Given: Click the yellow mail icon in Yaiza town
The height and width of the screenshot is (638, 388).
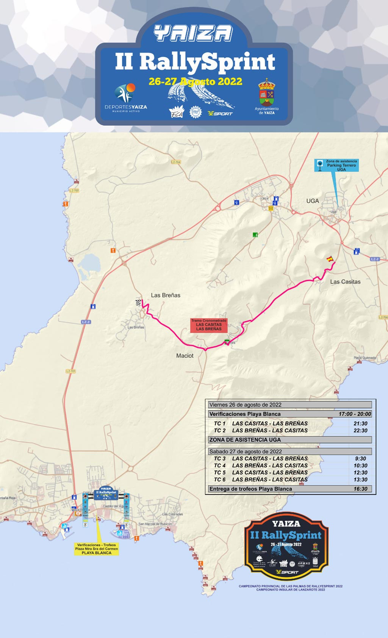Looking at the screenshot, I should (x=271, y=208).
